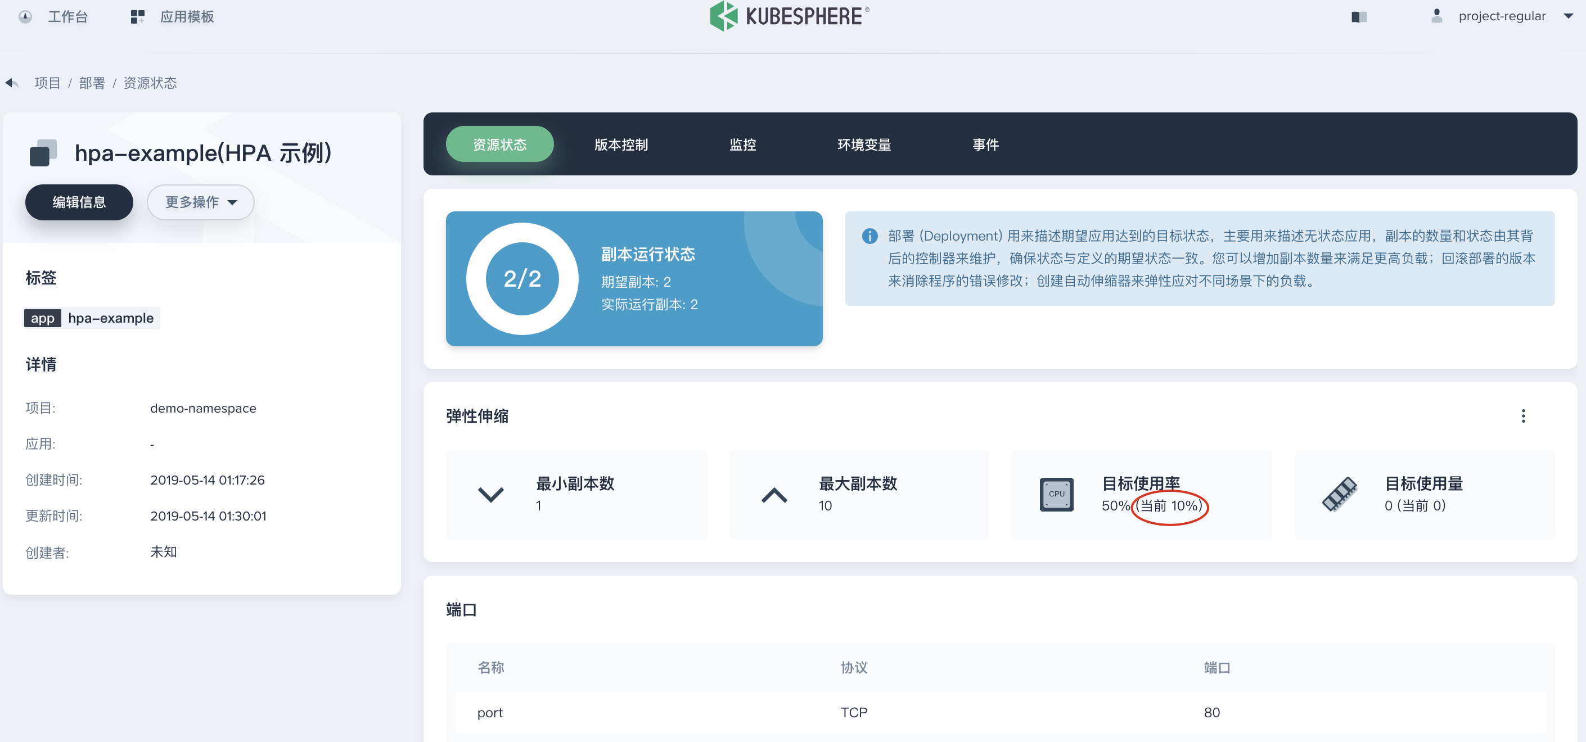The height and width of the screenshot is (742, 1586).
Task: Click the port name cell
Action: pyautogui.click(x=490, y=712)
